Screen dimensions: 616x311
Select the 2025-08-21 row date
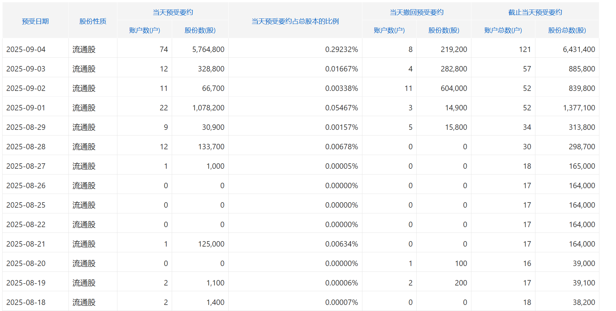pos(26,244)
